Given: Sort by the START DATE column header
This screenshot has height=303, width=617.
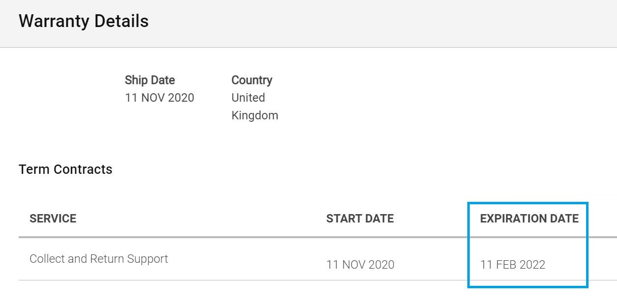Looking at the screenshot, I should click(x=360, y=219).
